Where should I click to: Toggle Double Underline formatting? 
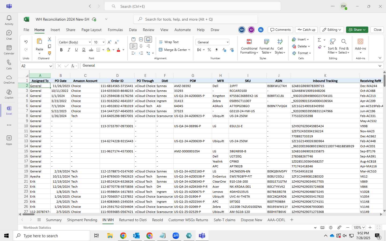click(x=84, y=50)
